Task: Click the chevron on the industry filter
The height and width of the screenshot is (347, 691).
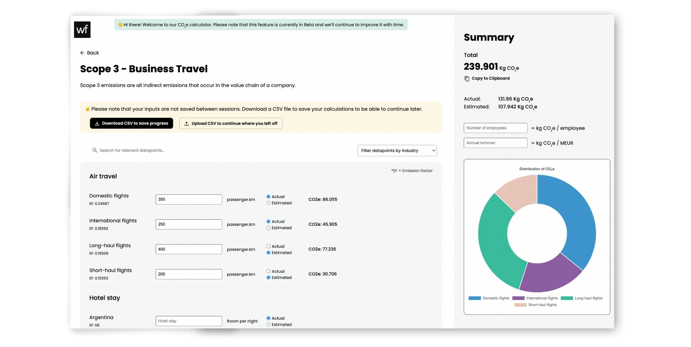Action: click(x=433, y=150)
